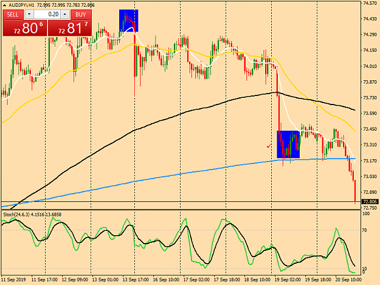Image resolution: width=380 pixels, height=285 pixels.
Task: Click the 73.030 price axis label
Action: pyautogui.click(x=370, y=176)
